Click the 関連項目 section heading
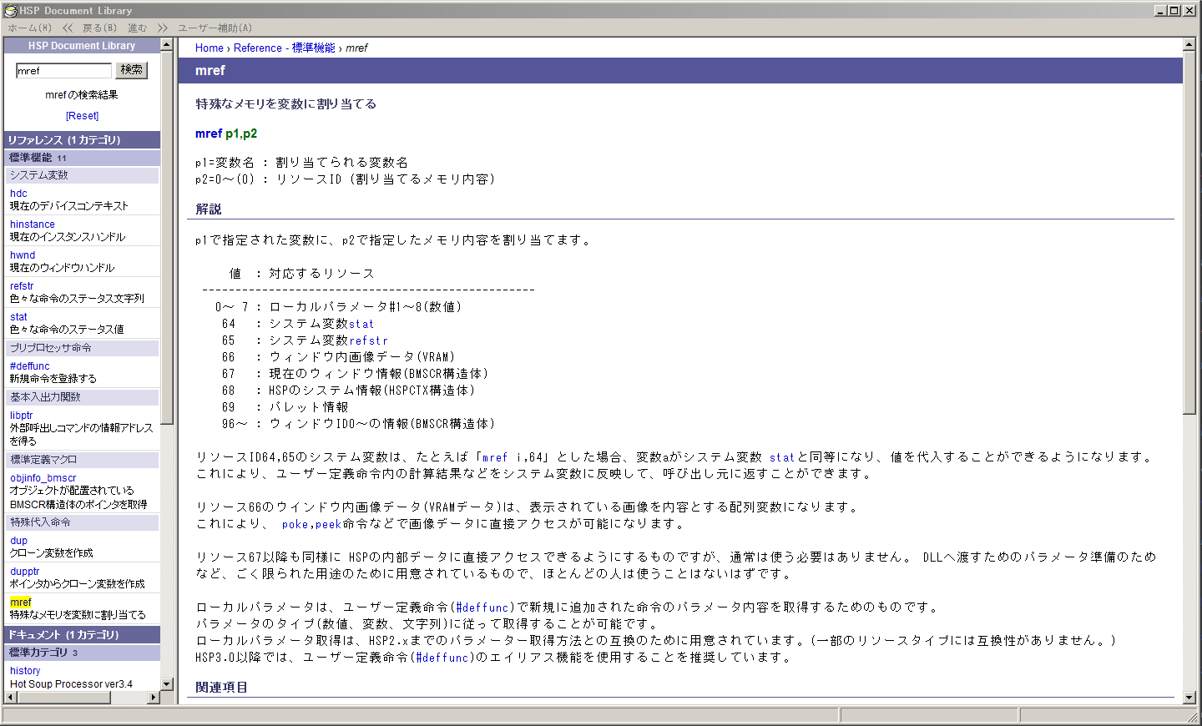 point(222,688)
